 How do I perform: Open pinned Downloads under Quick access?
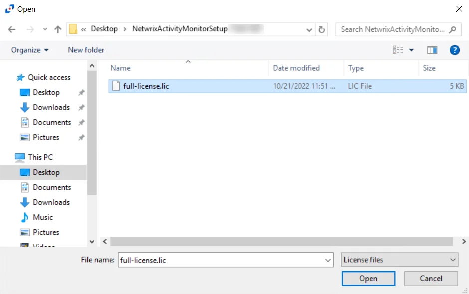pos(51,107)
